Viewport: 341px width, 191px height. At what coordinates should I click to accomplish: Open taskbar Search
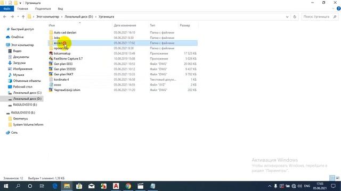18,186
